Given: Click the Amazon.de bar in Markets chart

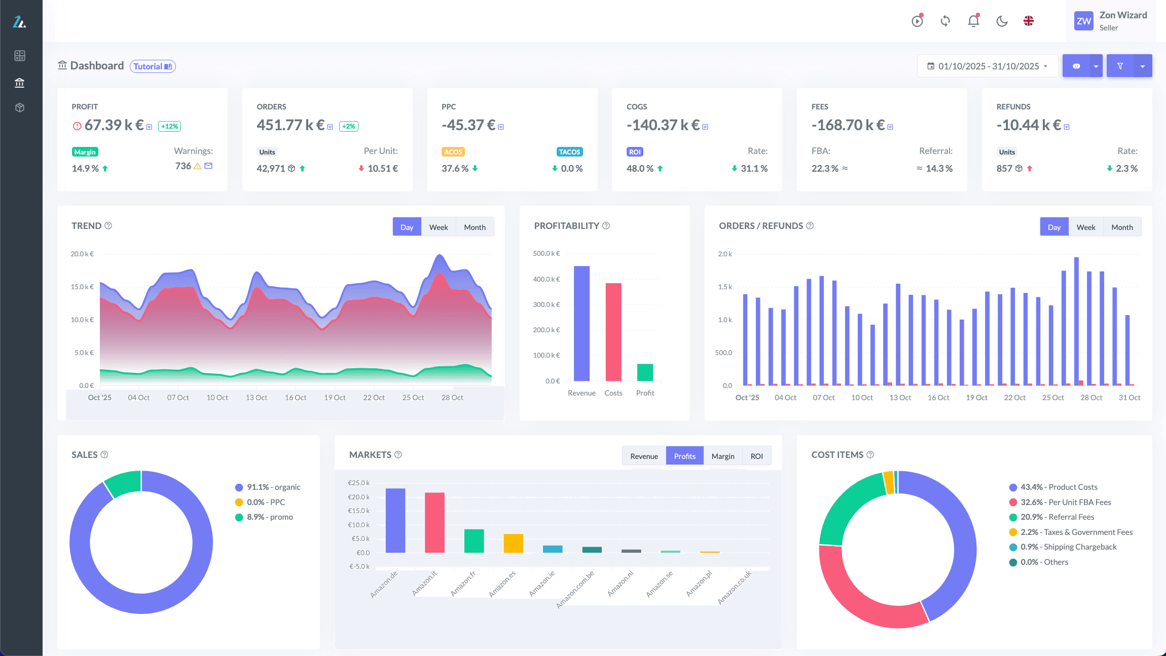Looking at the screenshot, I should pos(395,520).
